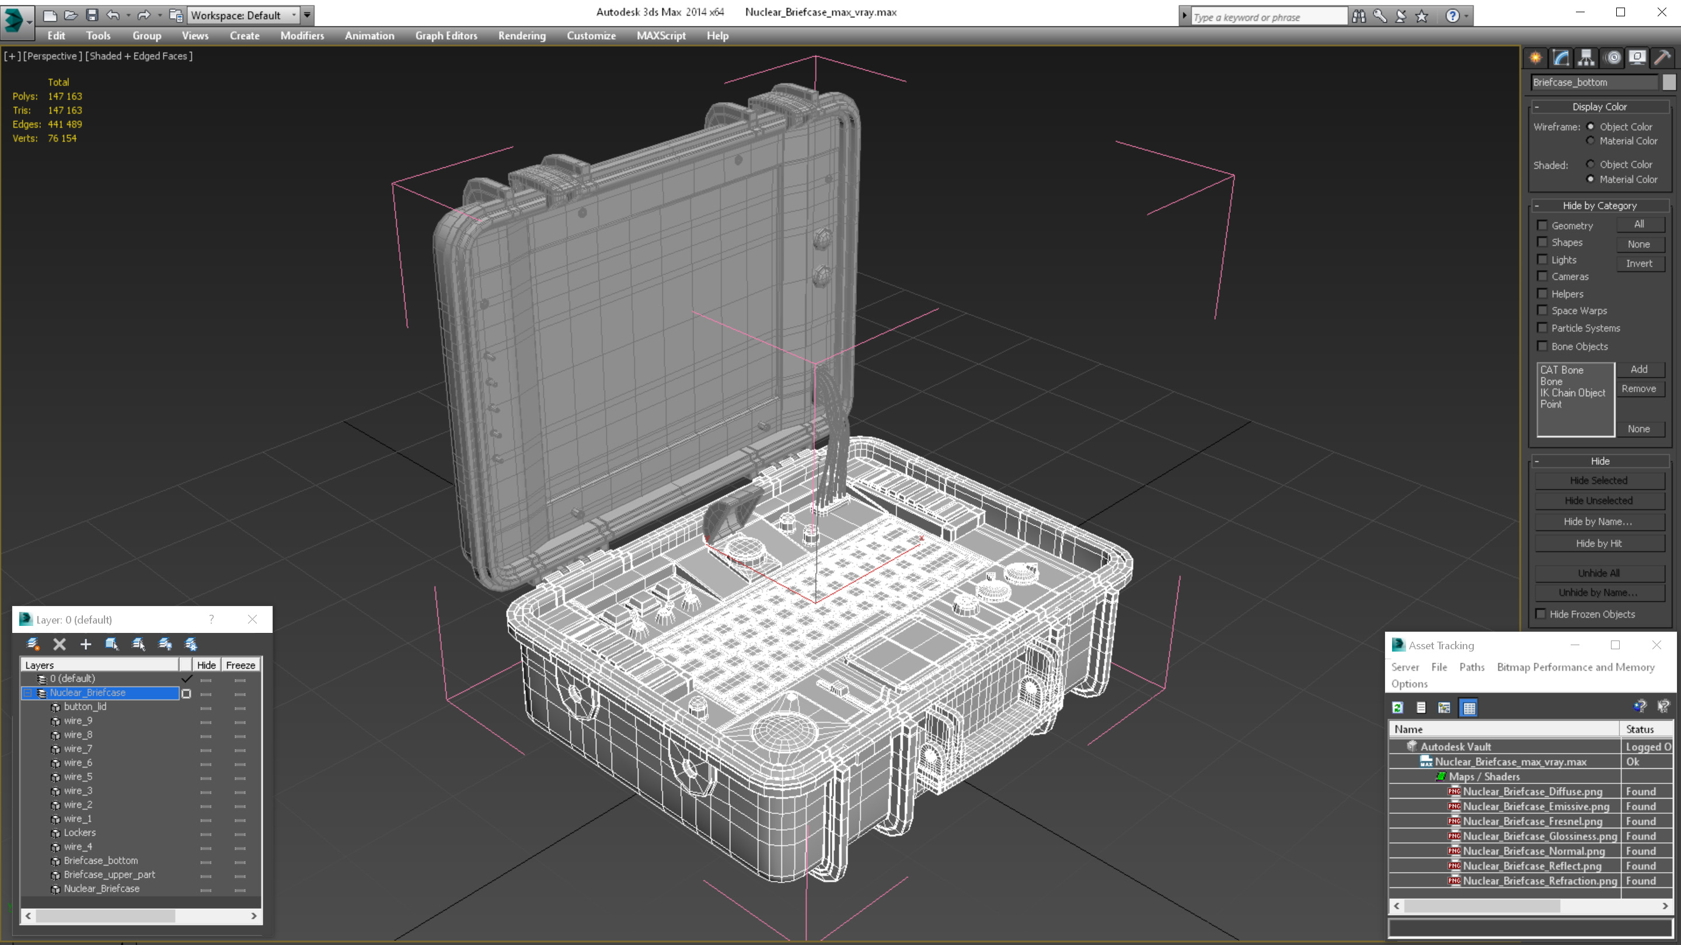
Task: Click Freeze/Unfreeze All Layers snowflake icon
Action: click(190, 645)
